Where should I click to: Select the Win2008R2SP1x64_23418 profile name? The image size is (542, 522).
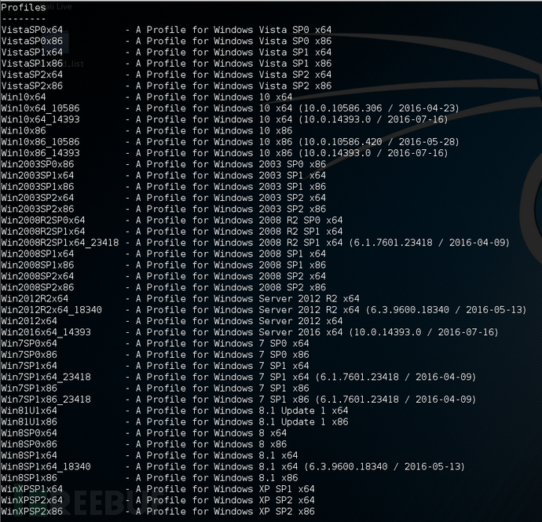60,243
